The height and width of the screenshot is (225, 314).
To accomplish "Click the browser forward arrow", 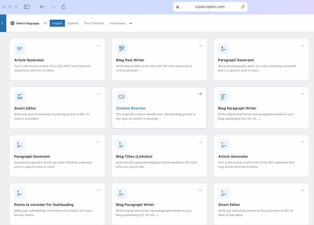I will 53,7.
